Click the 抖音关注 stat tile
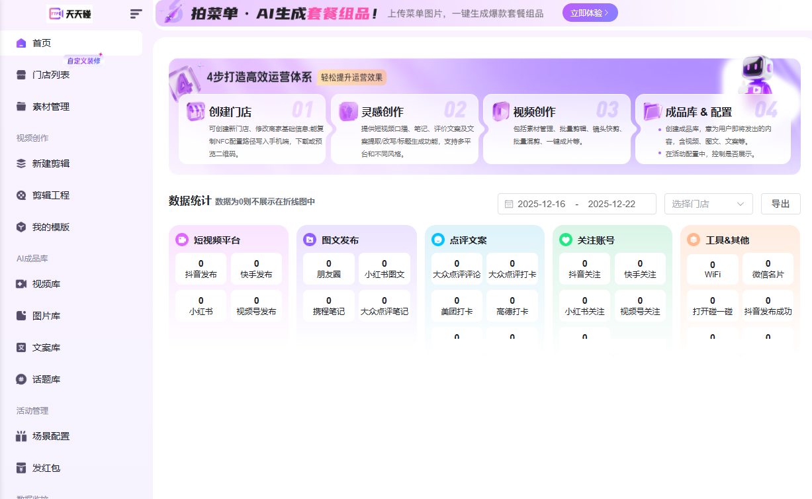 (x=584, y=269)
